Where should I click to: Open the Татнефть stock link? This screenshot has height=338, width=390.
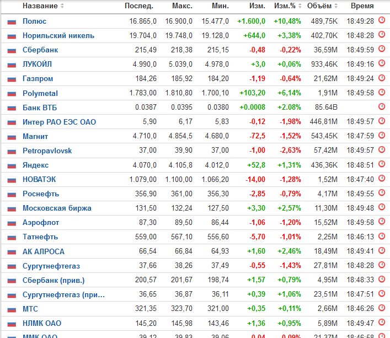(x=40, y=237)
